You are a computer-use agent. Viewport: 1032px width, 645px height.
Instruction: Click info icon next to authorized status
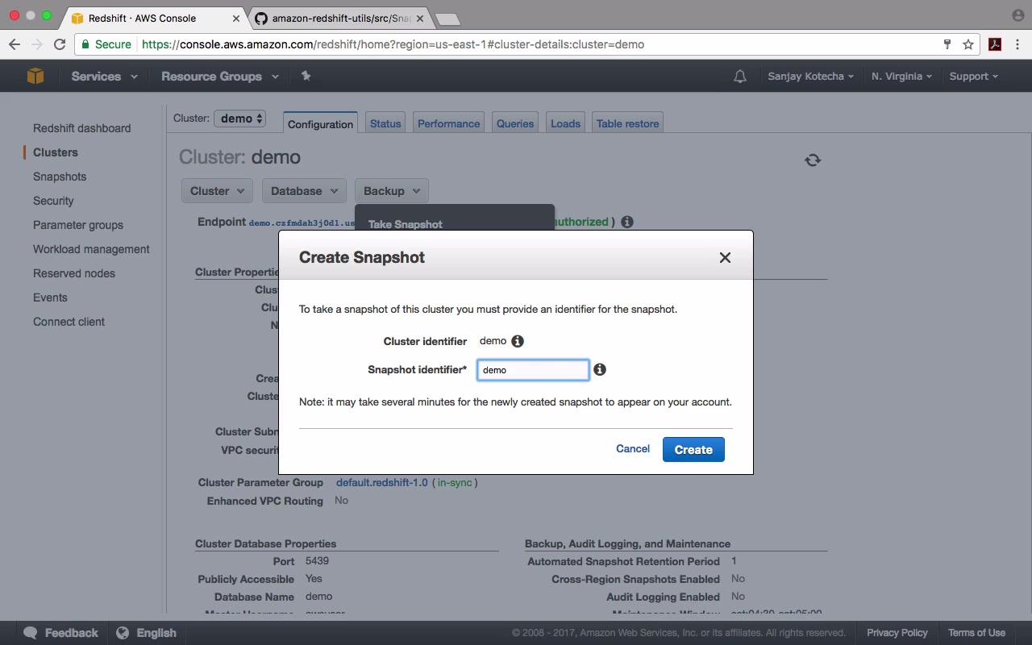(626, 222)
